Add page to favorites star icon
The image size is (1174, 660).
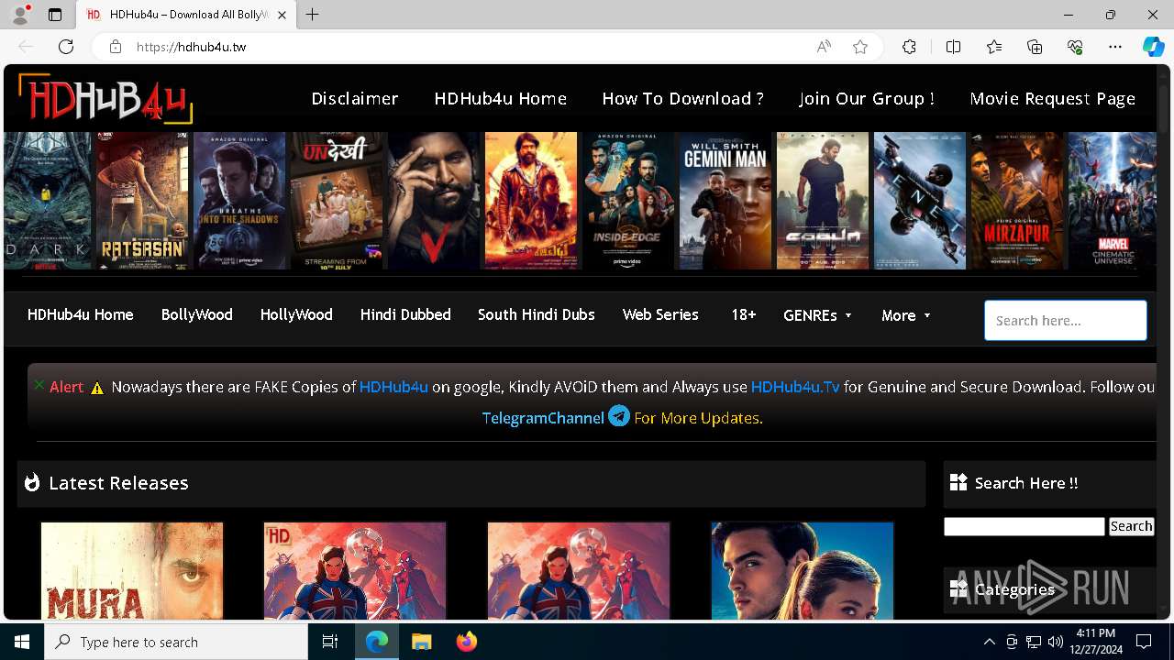860,47
